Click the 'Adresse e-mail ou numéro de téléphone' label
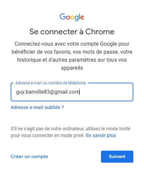Viewport: 144px width, 173px height. (x=51, y=83)
